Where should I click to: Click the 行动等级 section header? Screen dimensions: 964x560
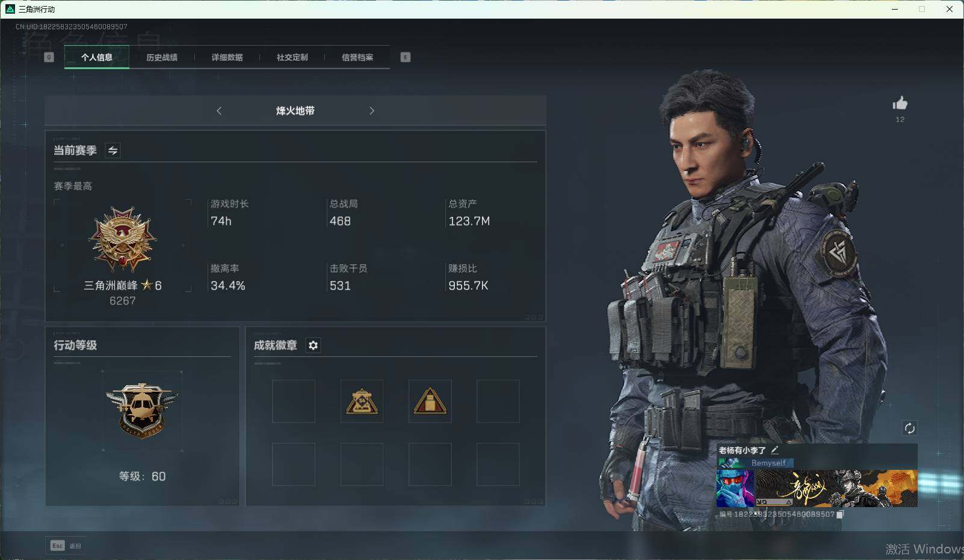point(75,345)
